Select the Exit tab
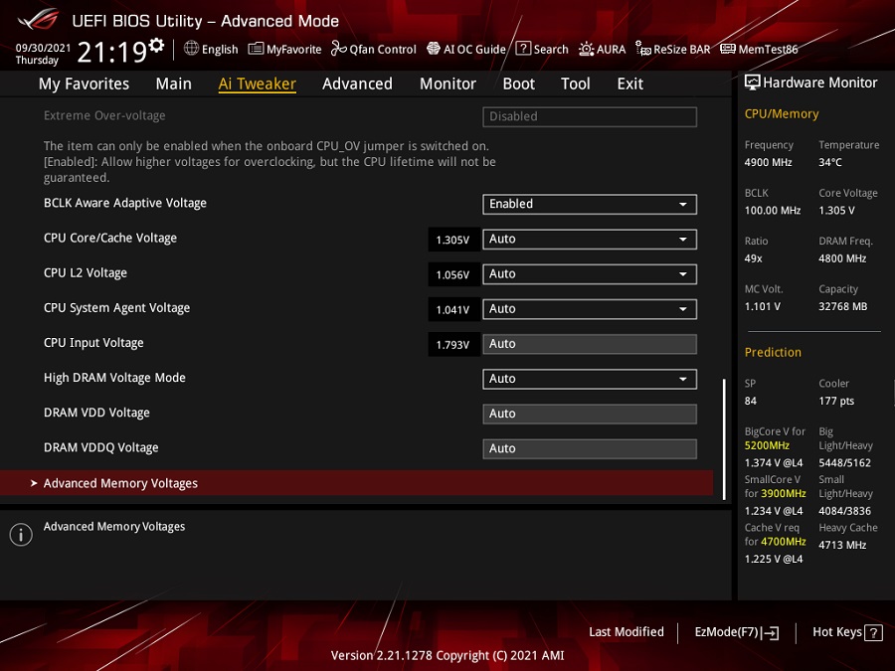Image resolution: width=895 pixels, height=671 pixels. click(x=630, y=84)
